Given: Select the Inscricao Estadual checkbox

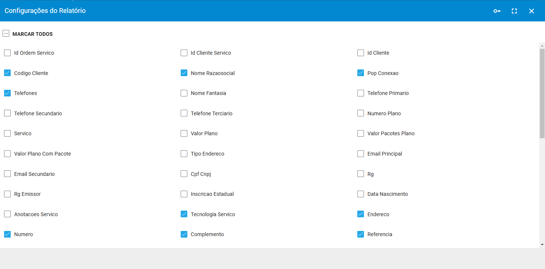Looking at the screenshot, I should point(184,194).
